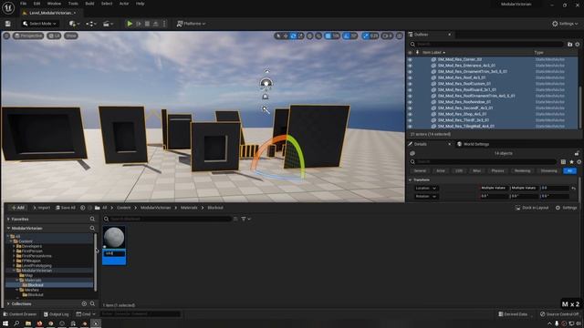The height and width of the screenshot is (328, 584).
Task: Open the play options three-dot menu
Action: [164, 24]
